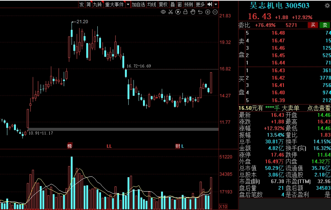Click the undo arrow icon
This screenshot has width=331, height=210.
tap(200, 12)
